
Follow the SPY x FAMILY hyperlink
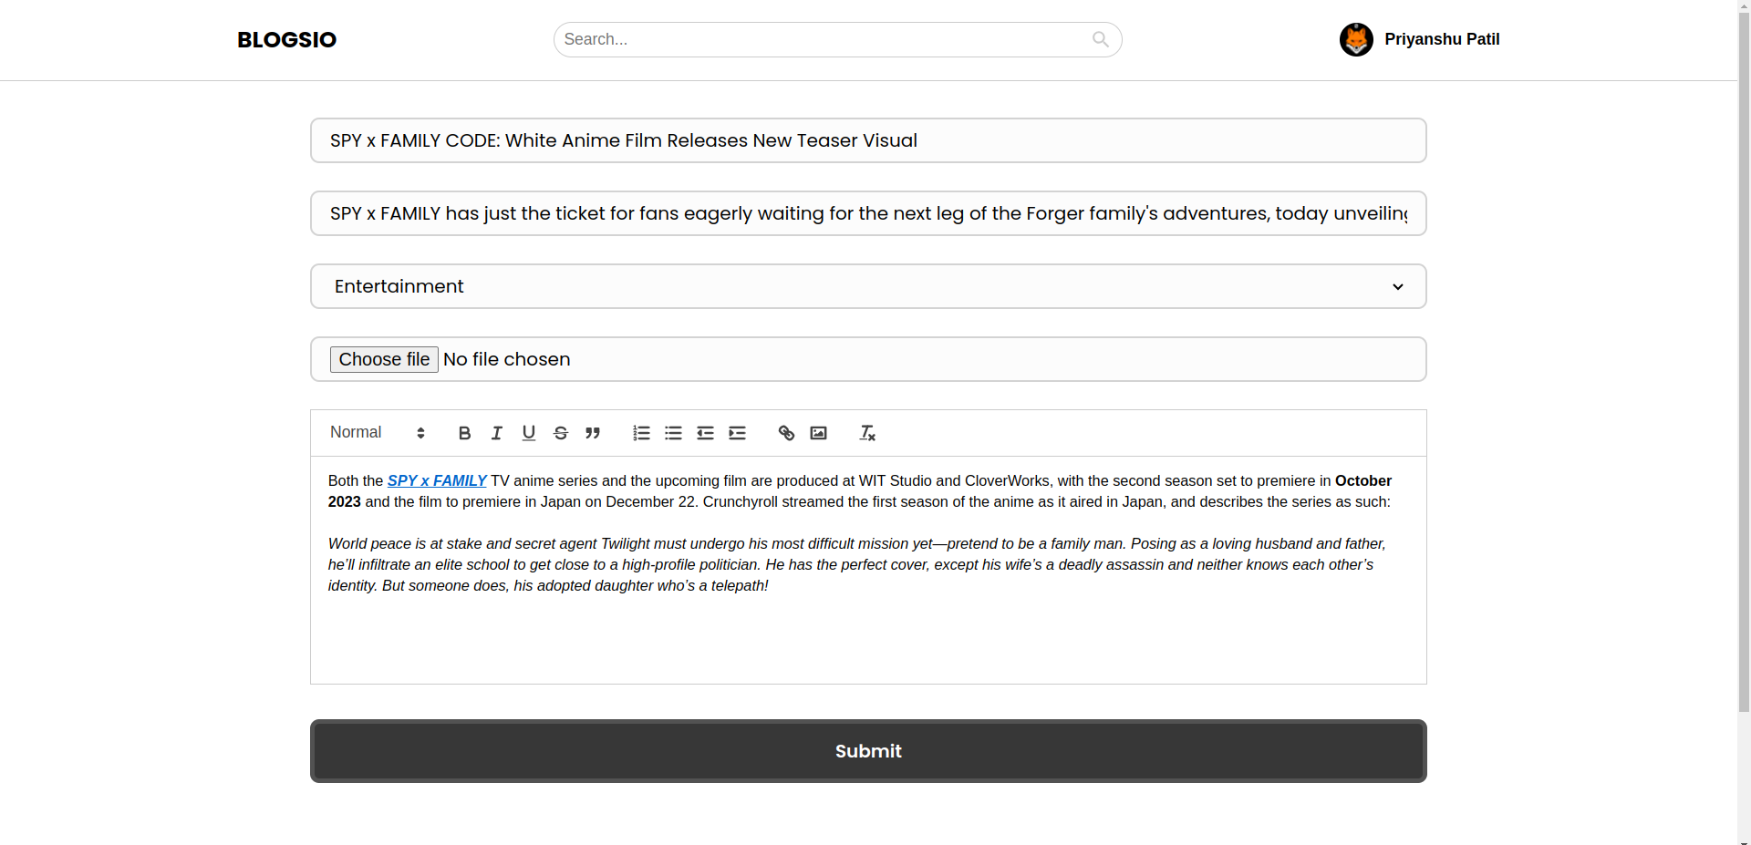click(x=437, y=480)
